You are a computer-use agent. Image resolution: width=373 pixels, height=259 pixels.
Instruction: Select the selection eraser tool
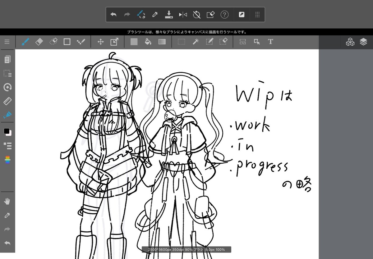coord(223,42)
